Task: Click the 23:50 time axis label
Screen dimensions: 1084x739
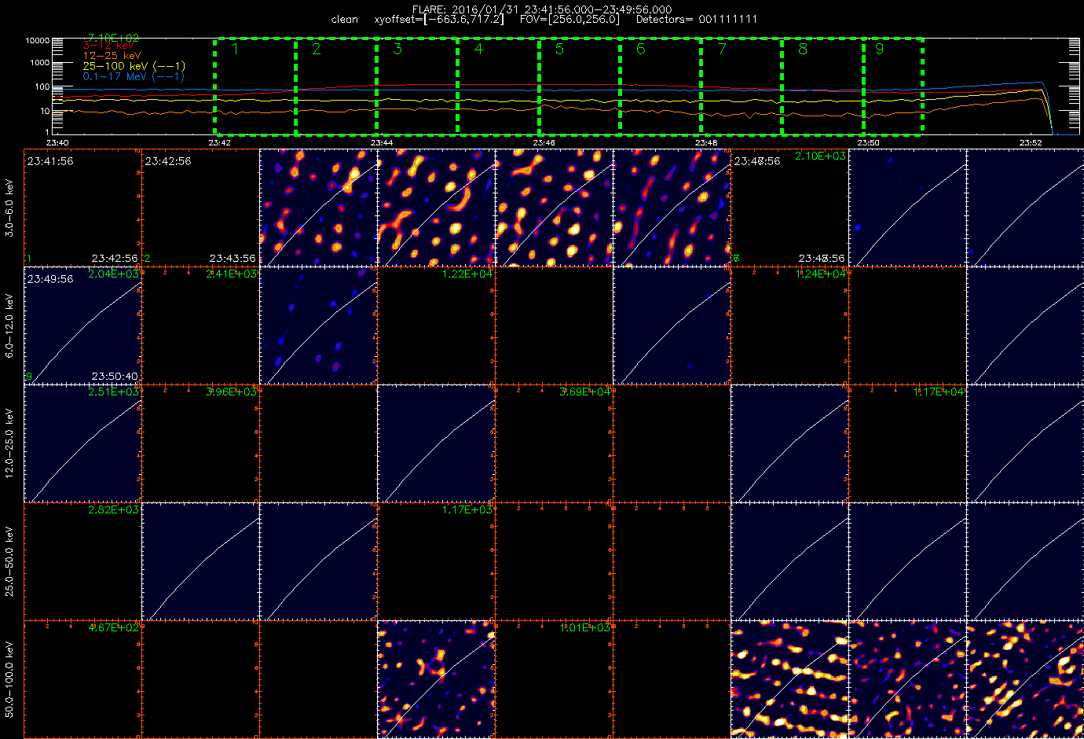Action: coord(868,143)
